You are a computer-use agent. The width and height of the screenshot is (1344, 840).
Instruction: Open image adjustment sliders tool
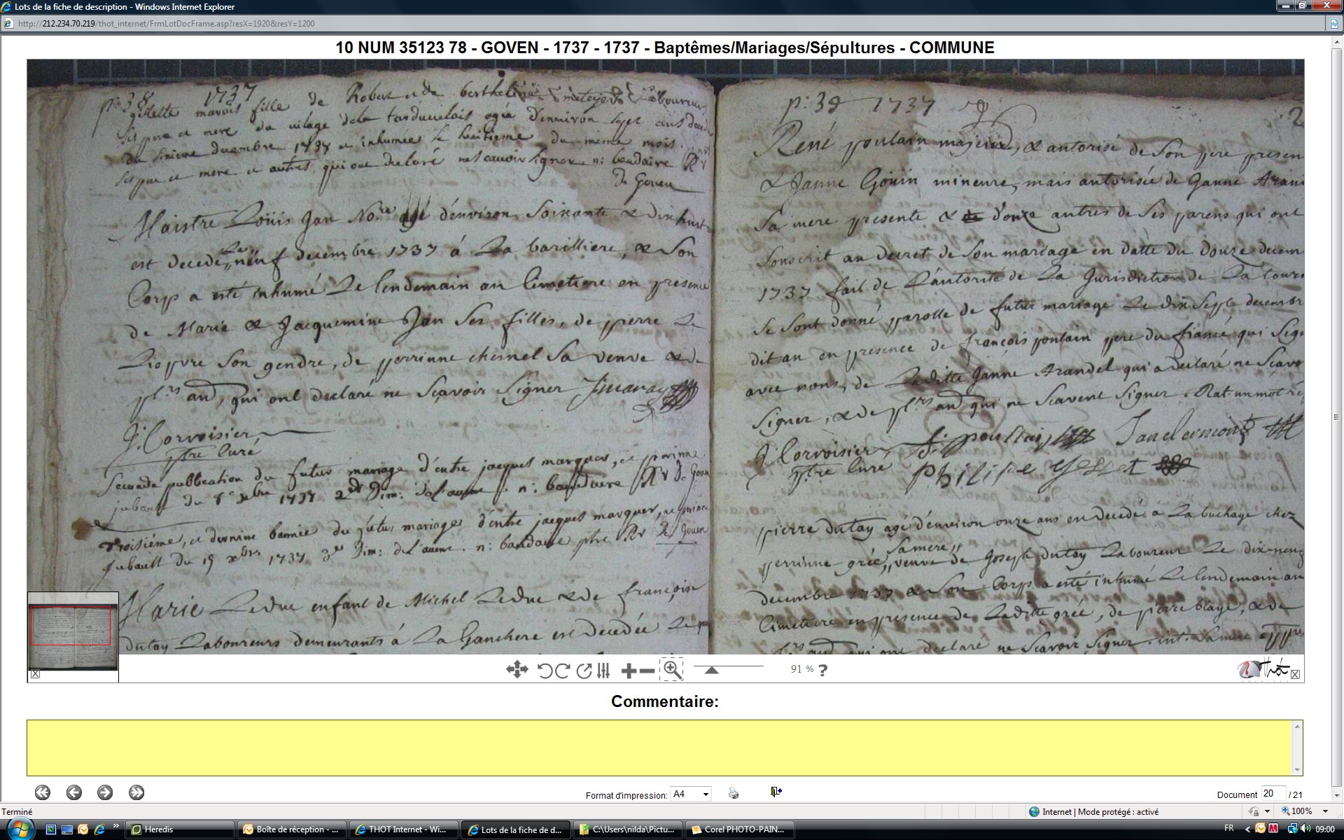tap(603, 671)
